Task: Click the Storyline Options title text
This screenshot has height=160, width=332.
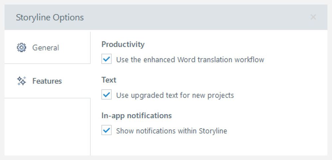Action: 50,17
